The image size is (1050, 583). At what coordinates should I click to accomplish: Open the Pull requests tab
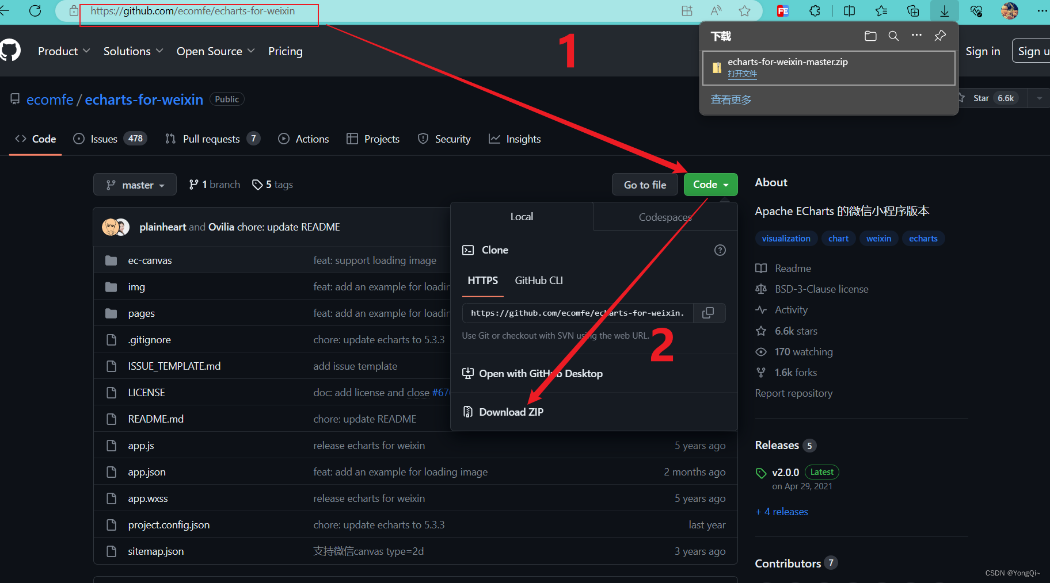tap(212, 139)
